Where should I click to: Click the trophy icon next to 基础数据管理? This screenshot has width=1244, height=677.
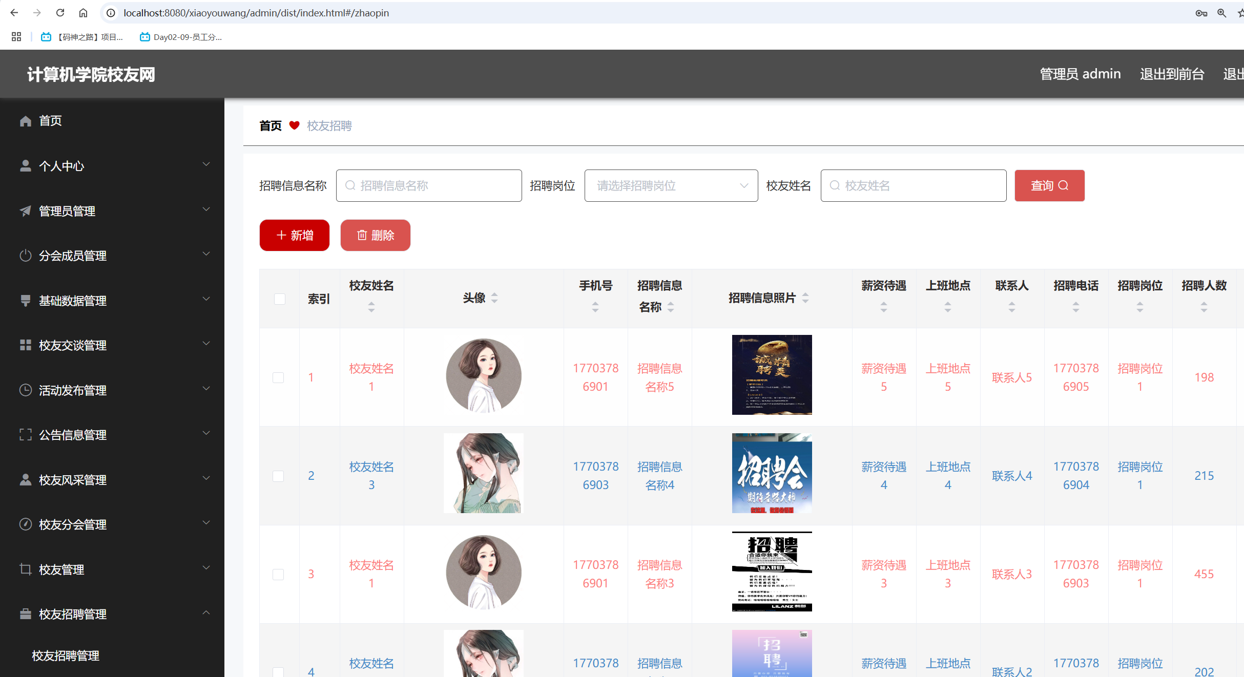26,301
